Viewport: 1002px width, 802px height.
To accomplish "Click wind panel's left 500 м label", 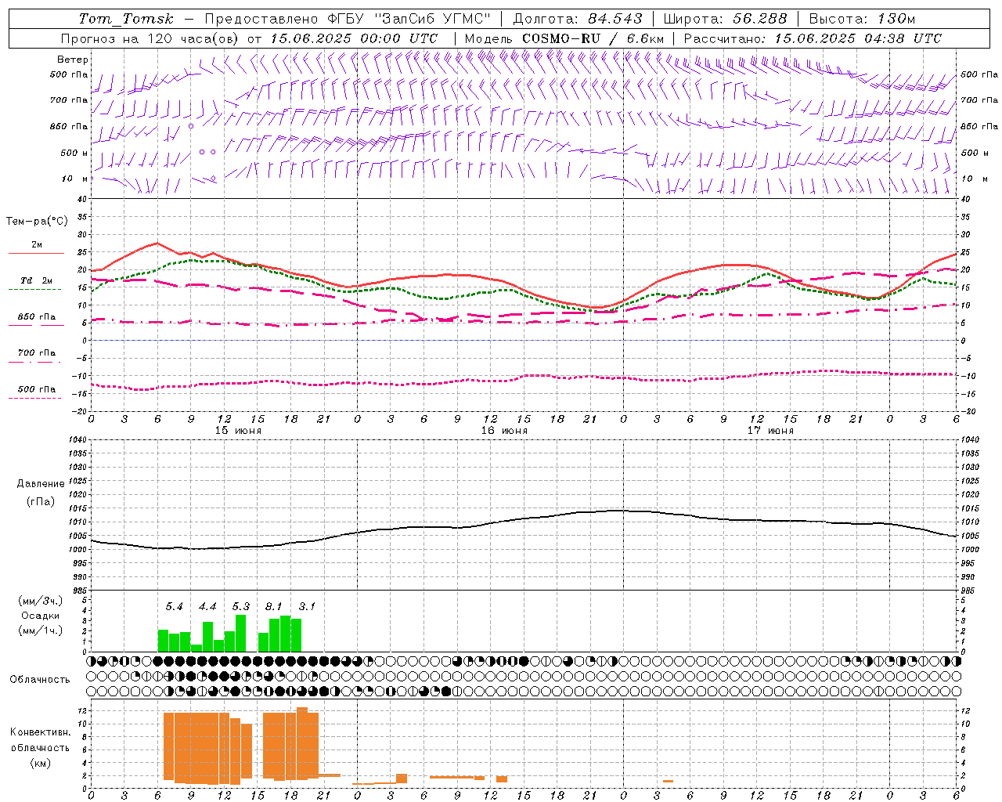I will [74, 153].
